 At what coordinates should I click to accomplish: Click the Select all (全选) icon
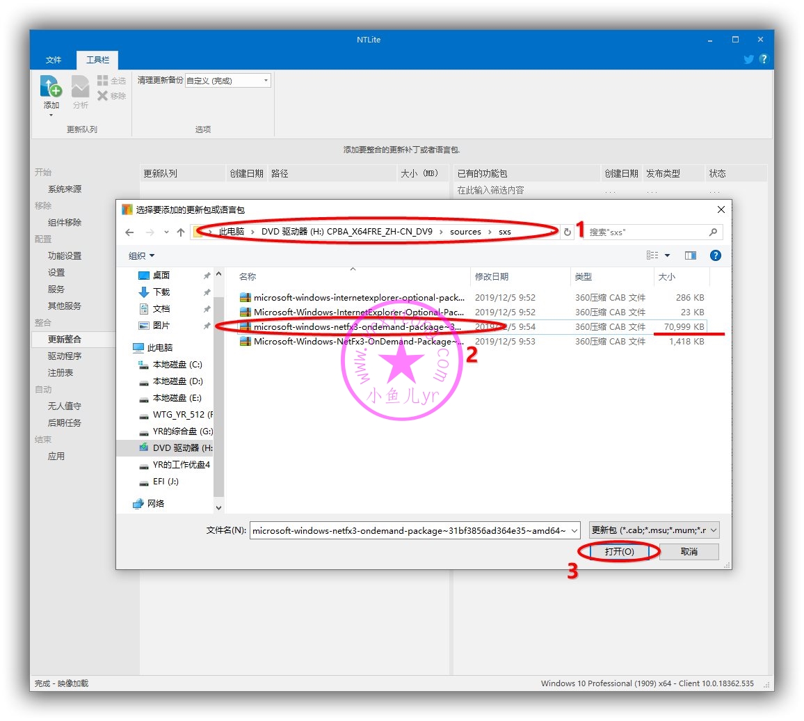point(102,81)
